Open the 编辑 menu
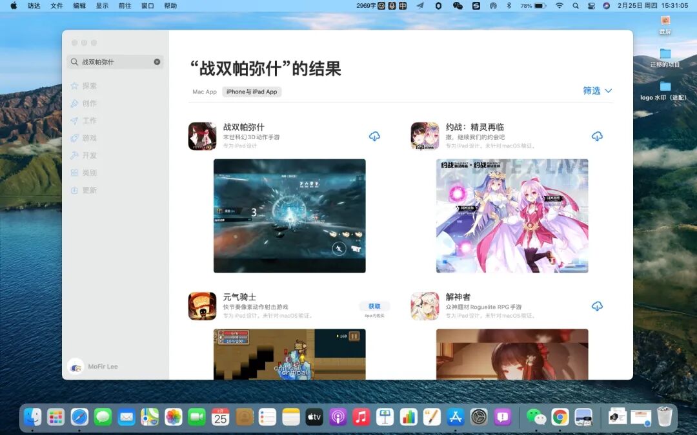697x435 pixels. [x=79, y=6]
